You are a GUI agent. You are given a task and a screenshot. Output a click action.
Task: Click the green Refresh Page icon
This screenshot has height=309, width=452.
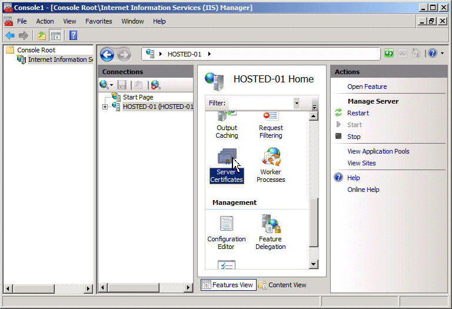pos(389,54)
